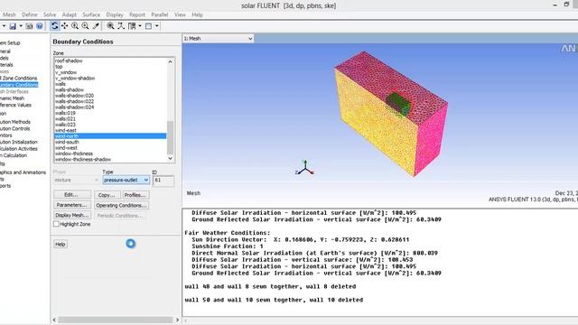The width and height of the screenshot is (578, 325).
Task: Click the Save Picture camera icon
Action: [29, 26]
